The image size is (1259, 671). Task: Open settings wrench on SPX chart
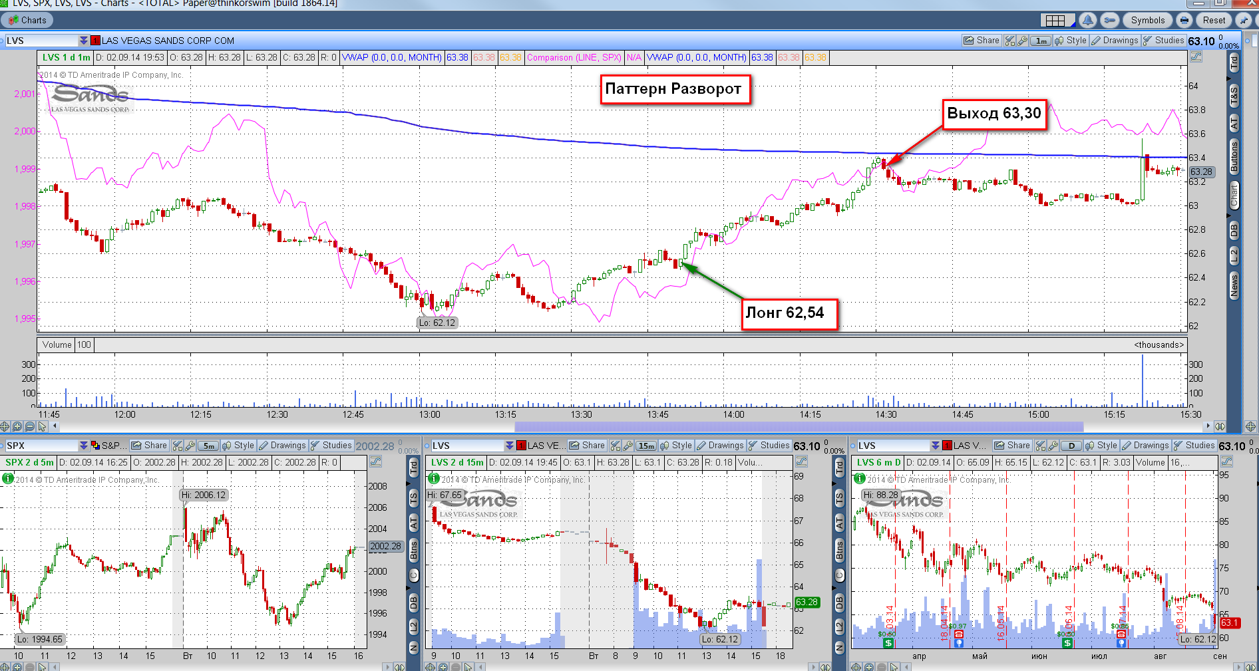tap(190, 446)
